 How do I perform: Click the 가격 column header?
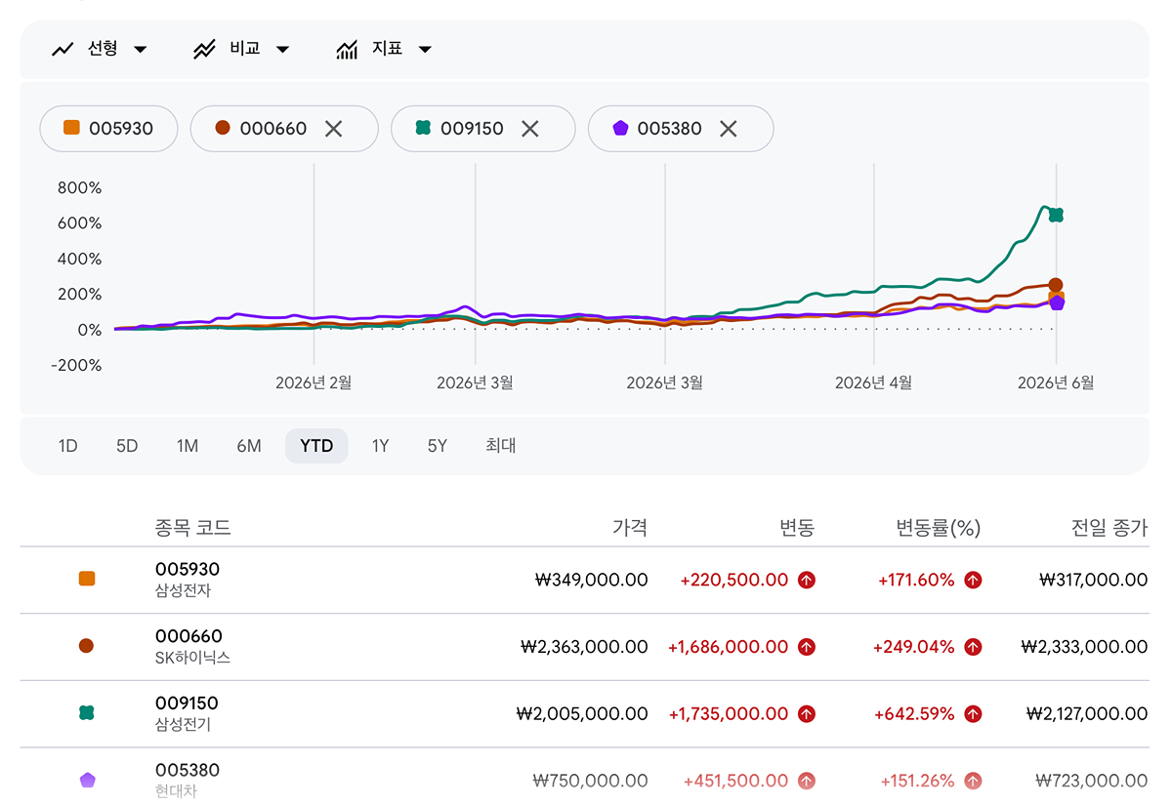click(630, 528)
